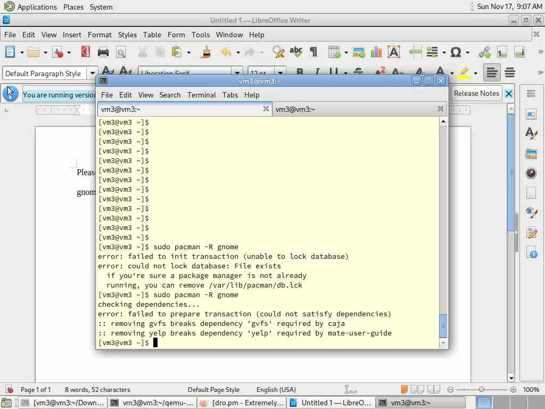Click the zoom slider handle in status bar
The height and width of the screenshot is (409, 545).
coord(481,389)
